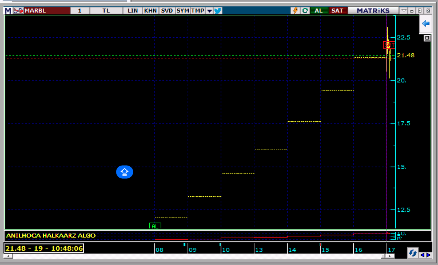The width and height of the screenshot is (438, 265).
Task: Click the '17' date label on time axis
Action: (391, 250)
